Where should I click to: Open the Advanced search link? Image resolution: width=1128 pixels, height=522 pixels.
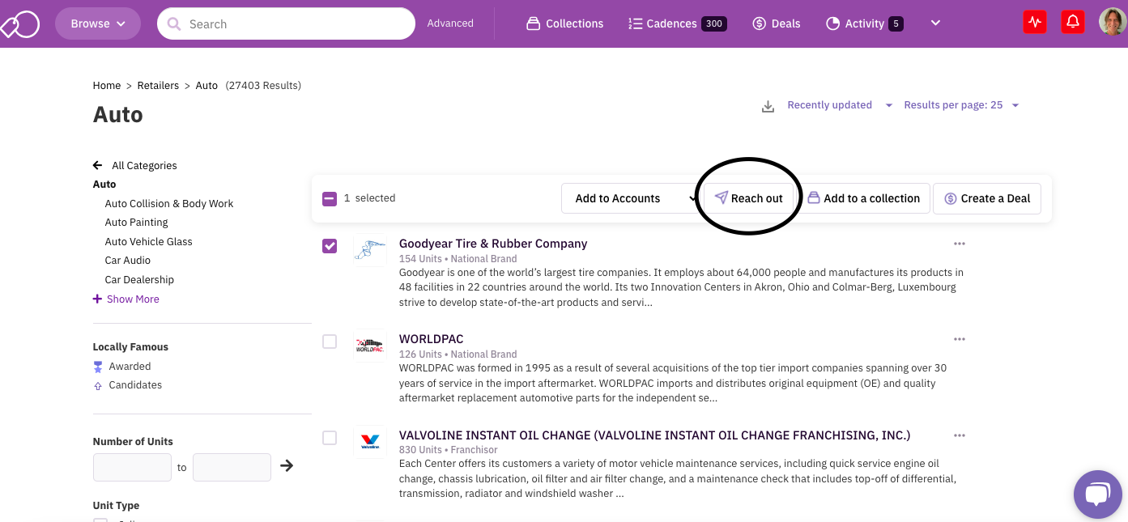click(x=450, y=23)
